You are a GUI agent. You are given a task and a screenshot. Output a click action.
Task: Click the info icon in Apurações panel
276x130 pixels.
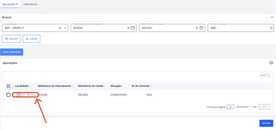tap(271, 63)
